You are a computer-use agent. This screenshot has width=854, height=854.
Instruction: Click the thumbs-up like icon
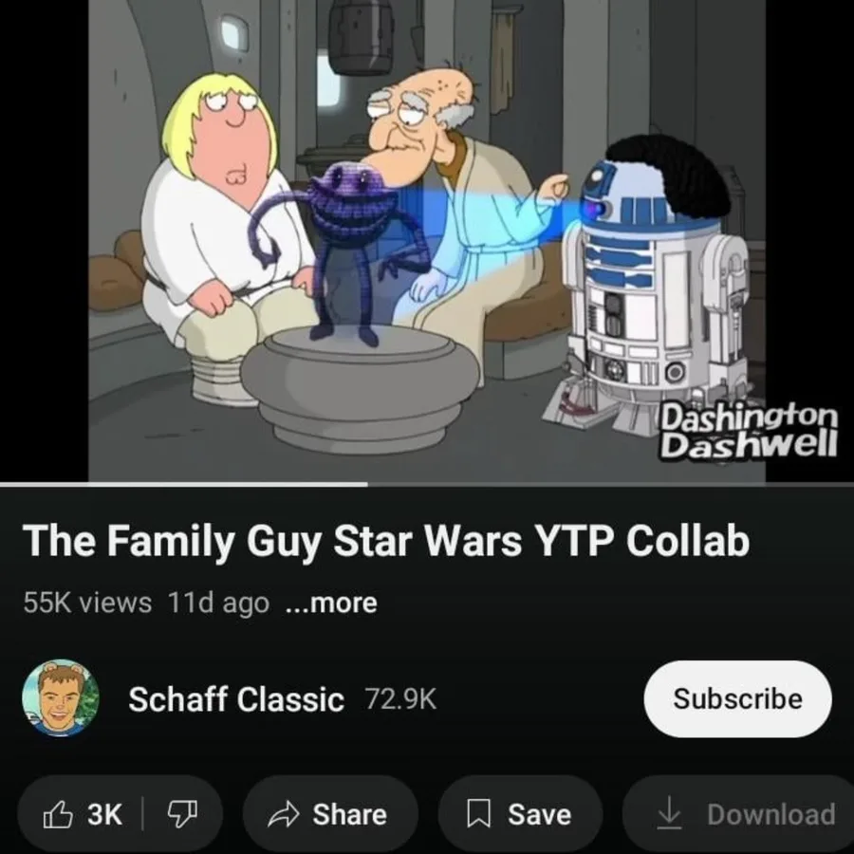tap(58, 814)
